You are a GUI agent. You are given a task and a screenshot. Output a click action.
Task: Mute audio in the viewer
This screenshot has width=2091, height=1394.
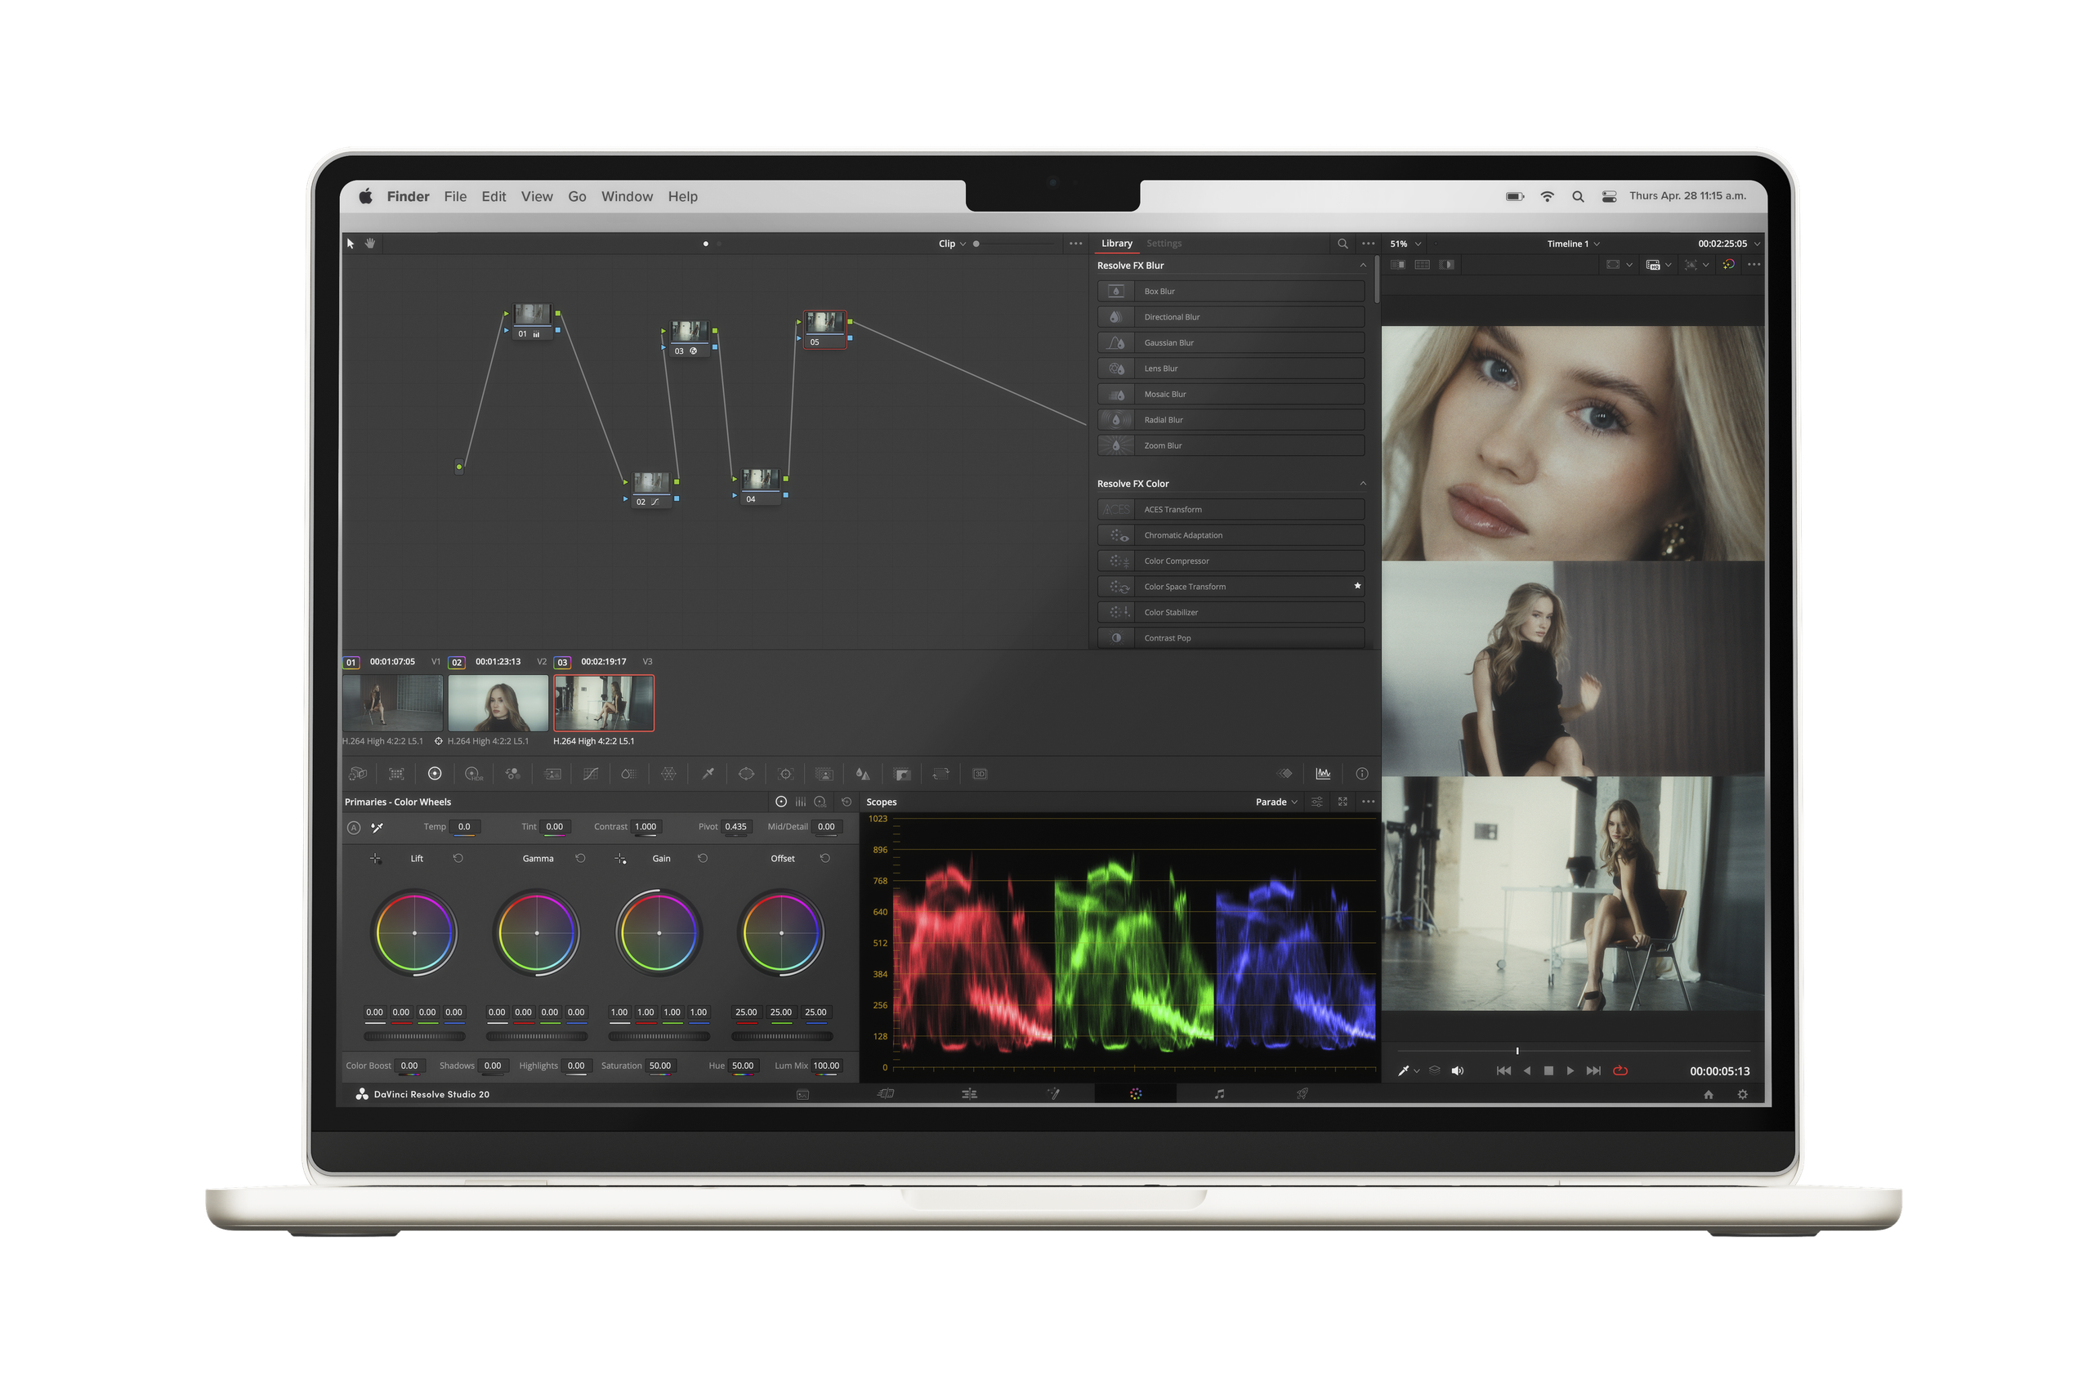1457,1070
